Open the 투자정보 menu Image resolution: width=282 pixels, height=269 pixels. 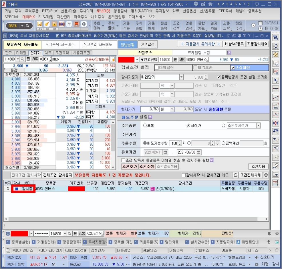[162, 11]
